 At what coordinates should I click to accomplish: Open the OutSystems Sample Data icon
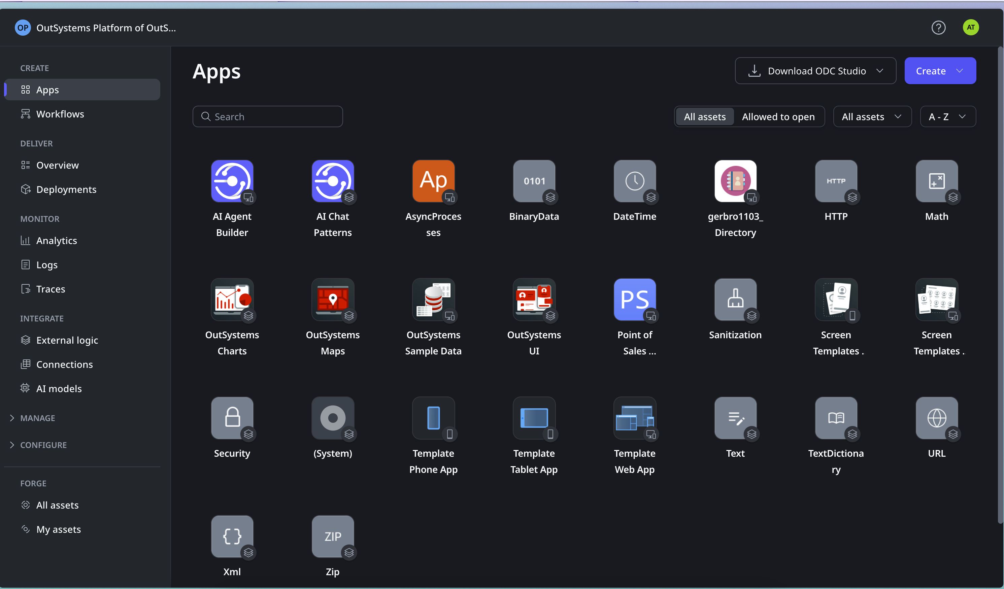click(x=433, y=300)
